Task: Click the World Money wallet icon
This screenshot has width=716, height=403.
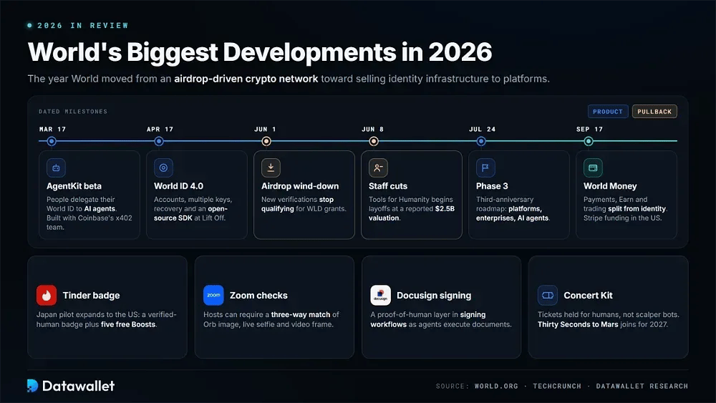Action: (x=593, y=168)
